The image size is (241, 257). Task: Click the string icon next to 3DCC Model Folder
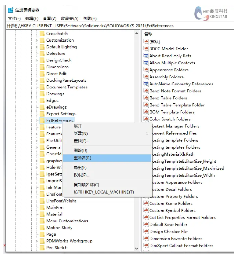[x=146, y=49]
